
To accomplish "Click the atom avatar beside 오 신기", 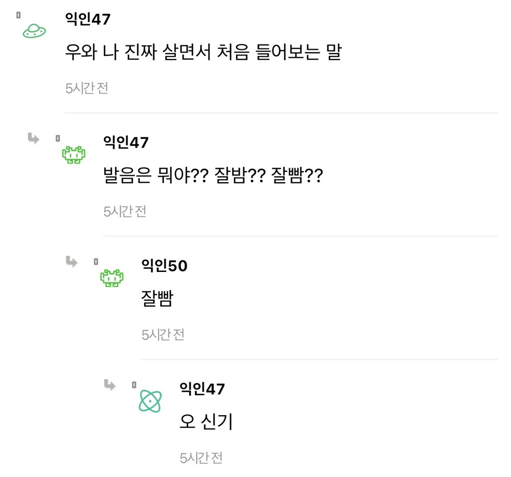I will click(150, 401).
